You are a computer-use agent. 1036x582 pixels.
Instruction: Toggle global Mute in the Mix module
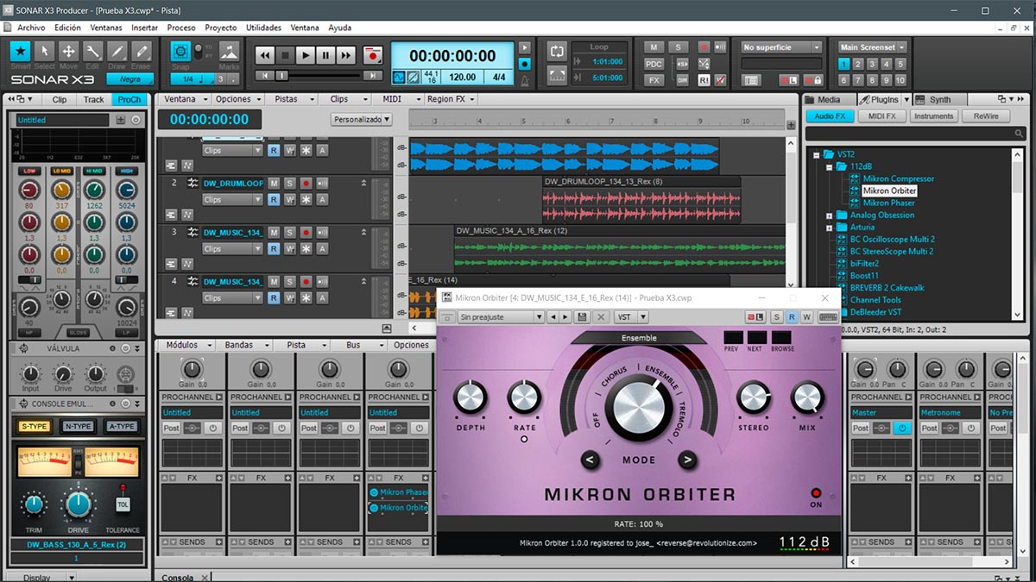(x=654, y=47)
